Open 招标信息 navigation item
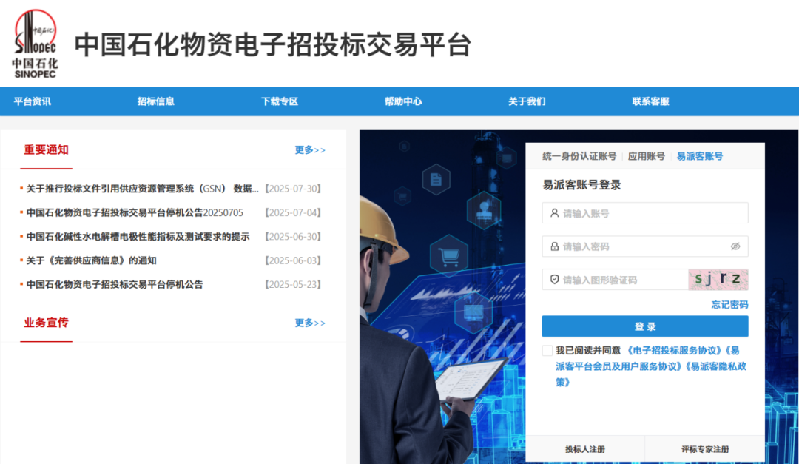The image size is (799, 464). pos(156,101)
